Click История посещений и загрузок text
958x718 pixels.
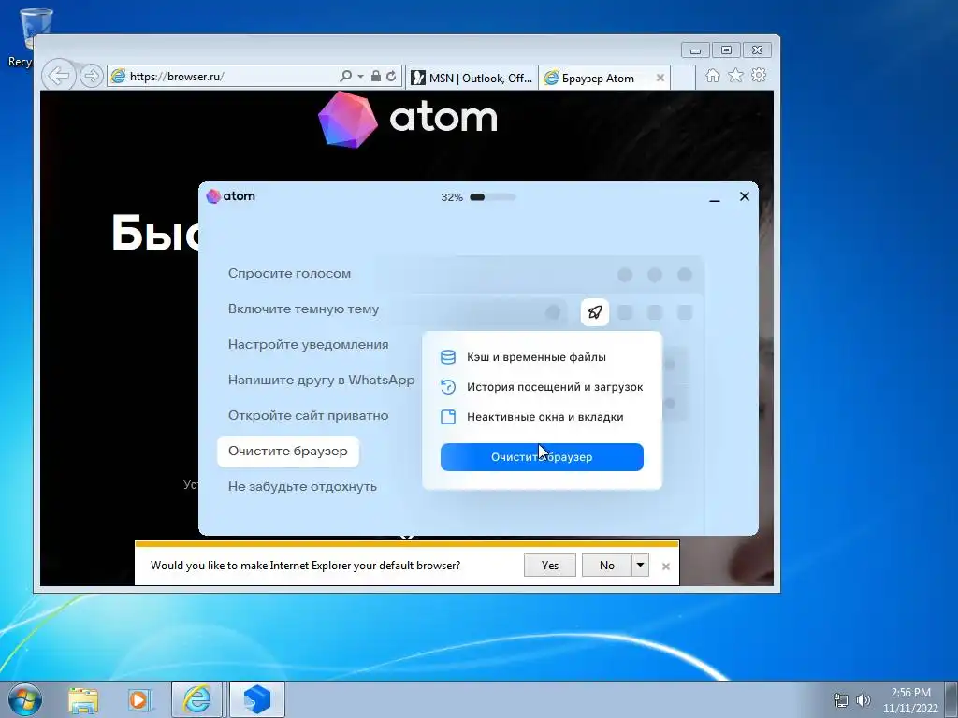tap(555, 387)
